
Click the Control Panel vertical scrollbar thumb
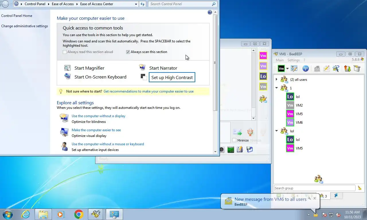(215, 62)
